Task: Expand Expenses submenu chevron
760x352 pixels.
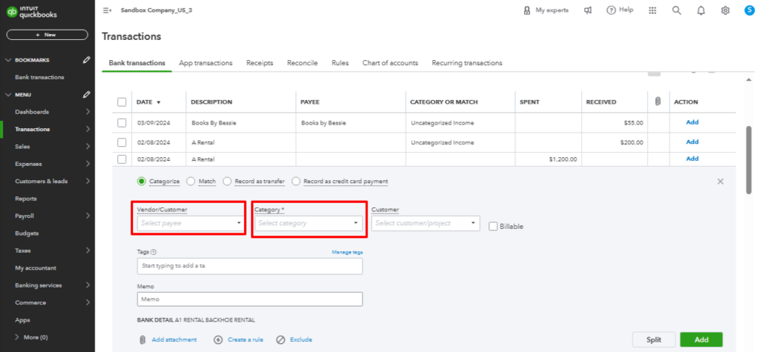Action: tap(88, 164)
